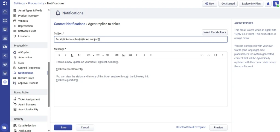
Task: Click the sidebar scroll-down arrow
Action: [x=49, y=131]
